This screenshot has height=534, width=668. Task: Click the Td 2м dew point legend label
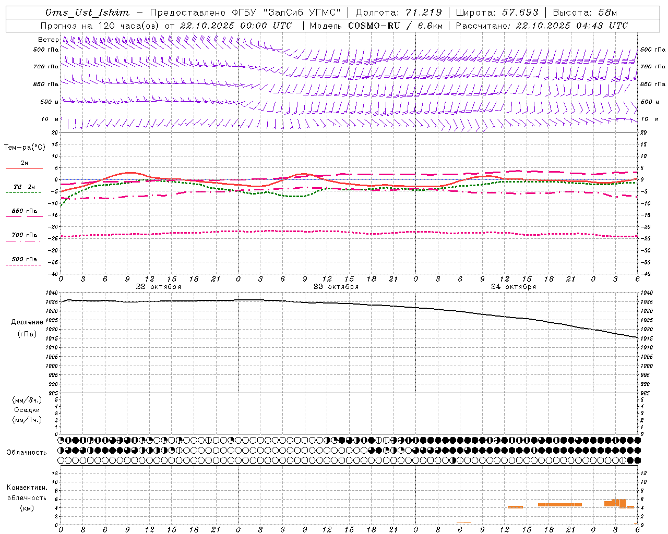click(25, 187)
